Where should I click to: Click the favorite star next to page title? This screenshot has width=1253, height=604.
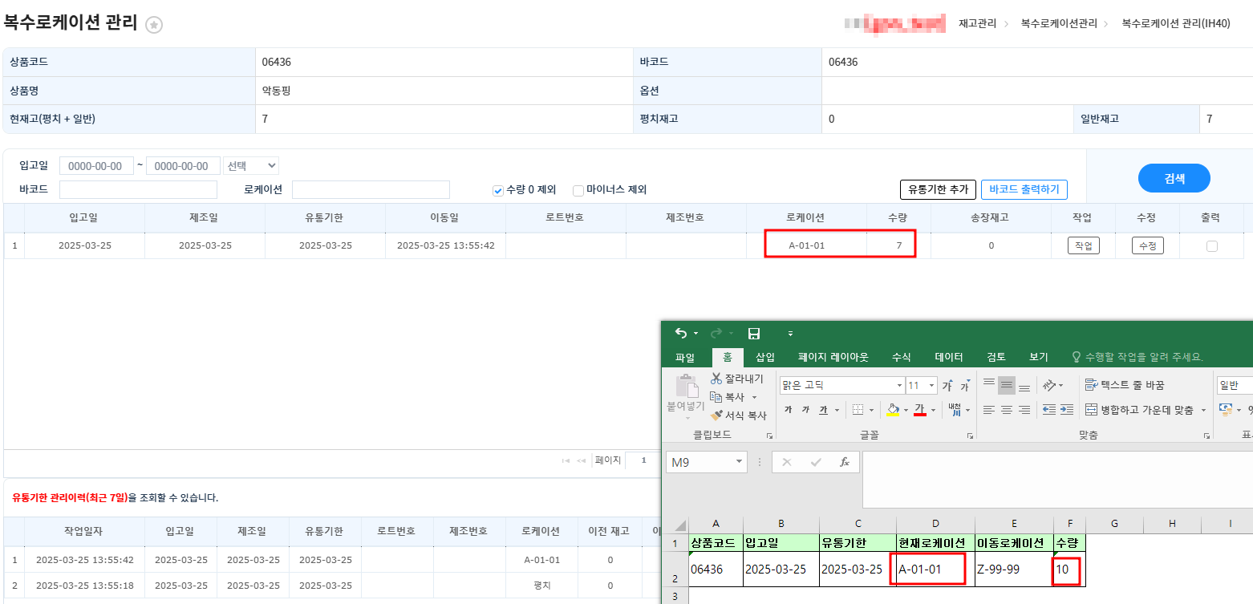click(154, 25)
